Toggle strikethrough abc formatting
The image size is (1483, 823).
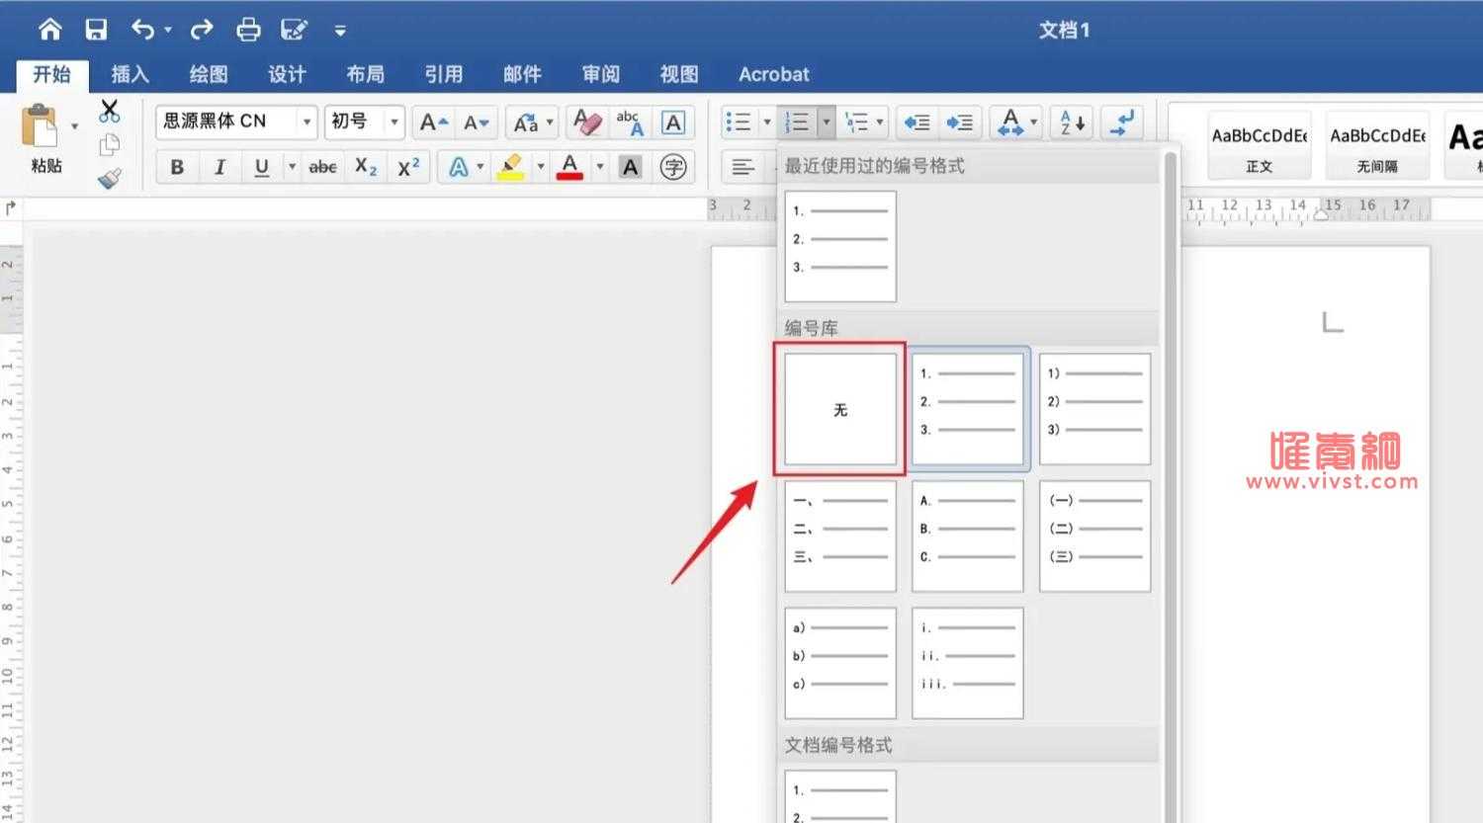(322, 167)
